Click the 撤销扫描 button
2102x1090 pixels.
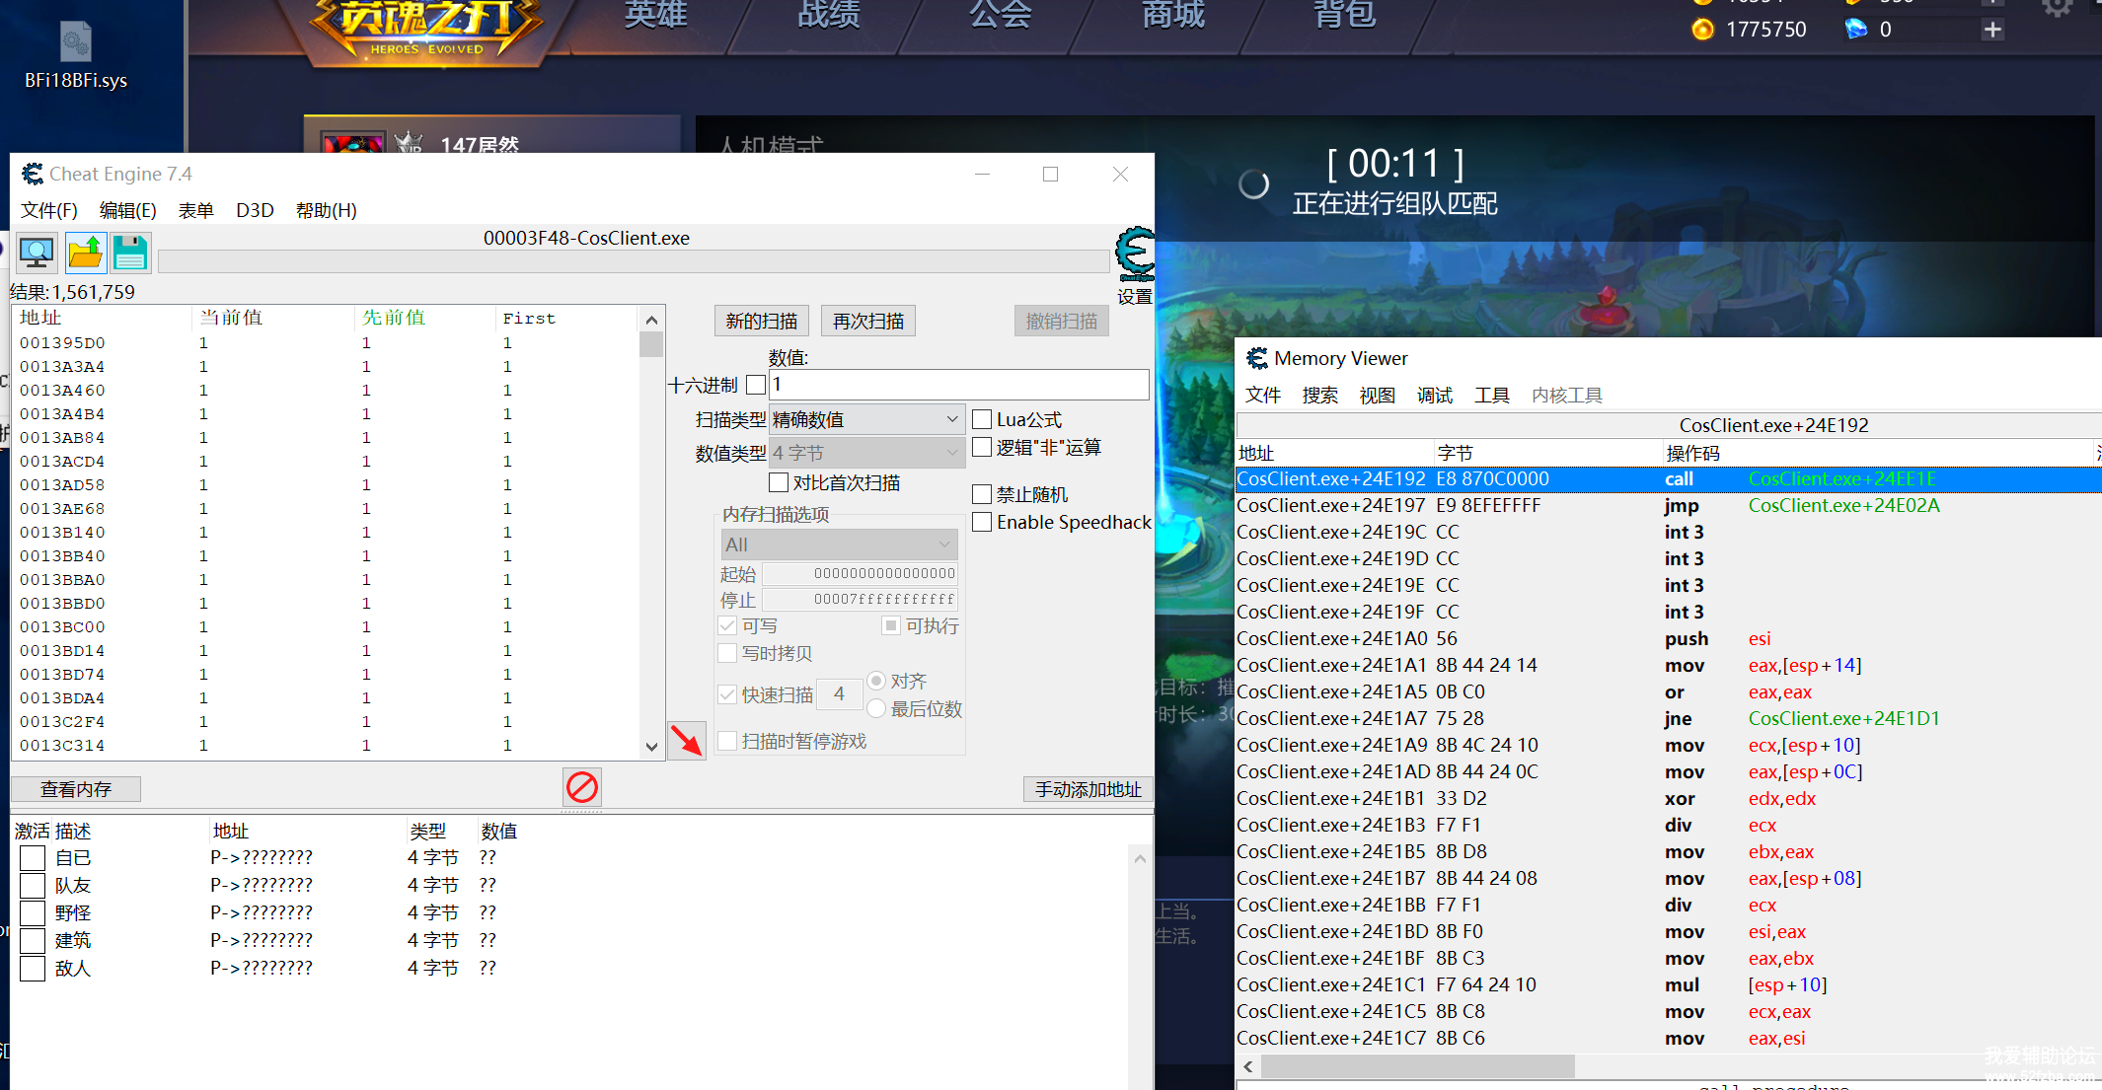[x=1062, y=321]
